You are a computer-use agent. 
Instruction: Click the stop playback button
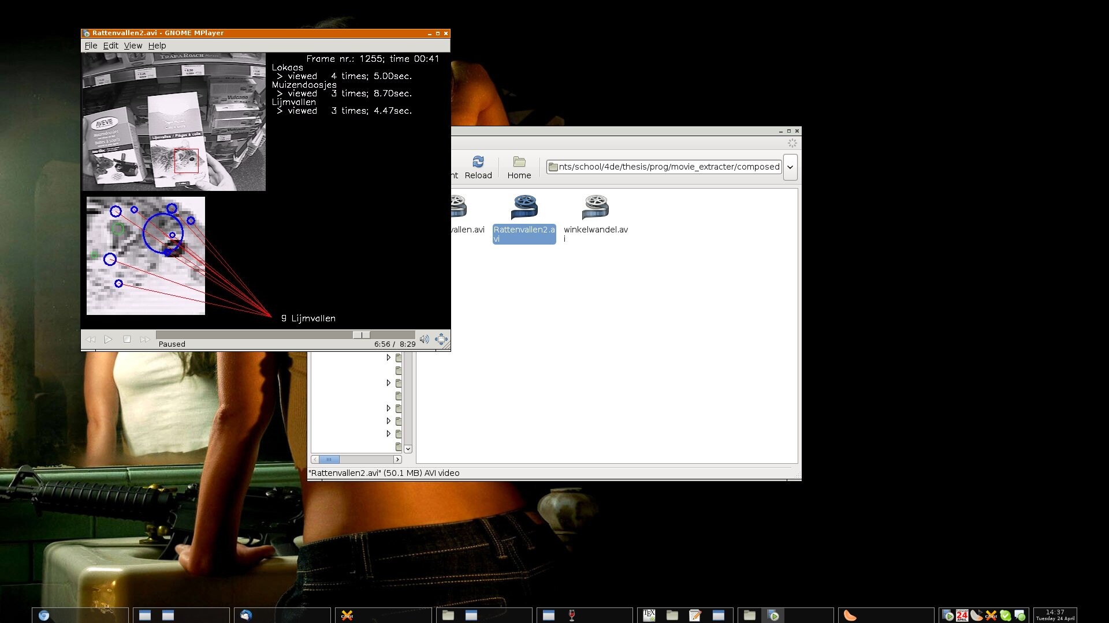click(127, 340)
